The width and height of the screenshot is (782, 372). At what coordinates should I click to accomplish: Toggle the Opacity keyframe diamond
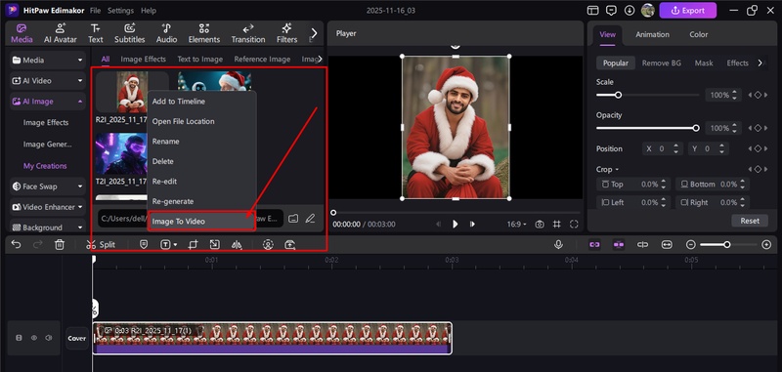click(x=758, y=128)
